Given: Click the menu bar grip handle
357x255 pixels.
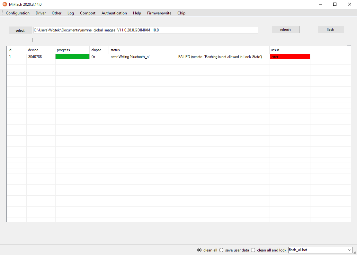Looking at the screenshot, I should [x=2, y=13].
